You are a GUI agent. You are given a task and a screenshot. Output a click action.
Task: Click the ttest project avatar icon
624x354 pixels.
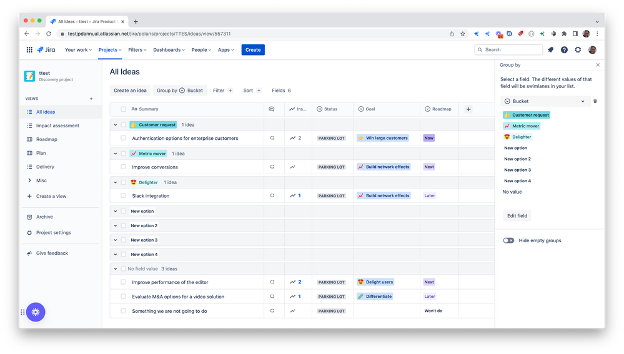click(29, 76)
